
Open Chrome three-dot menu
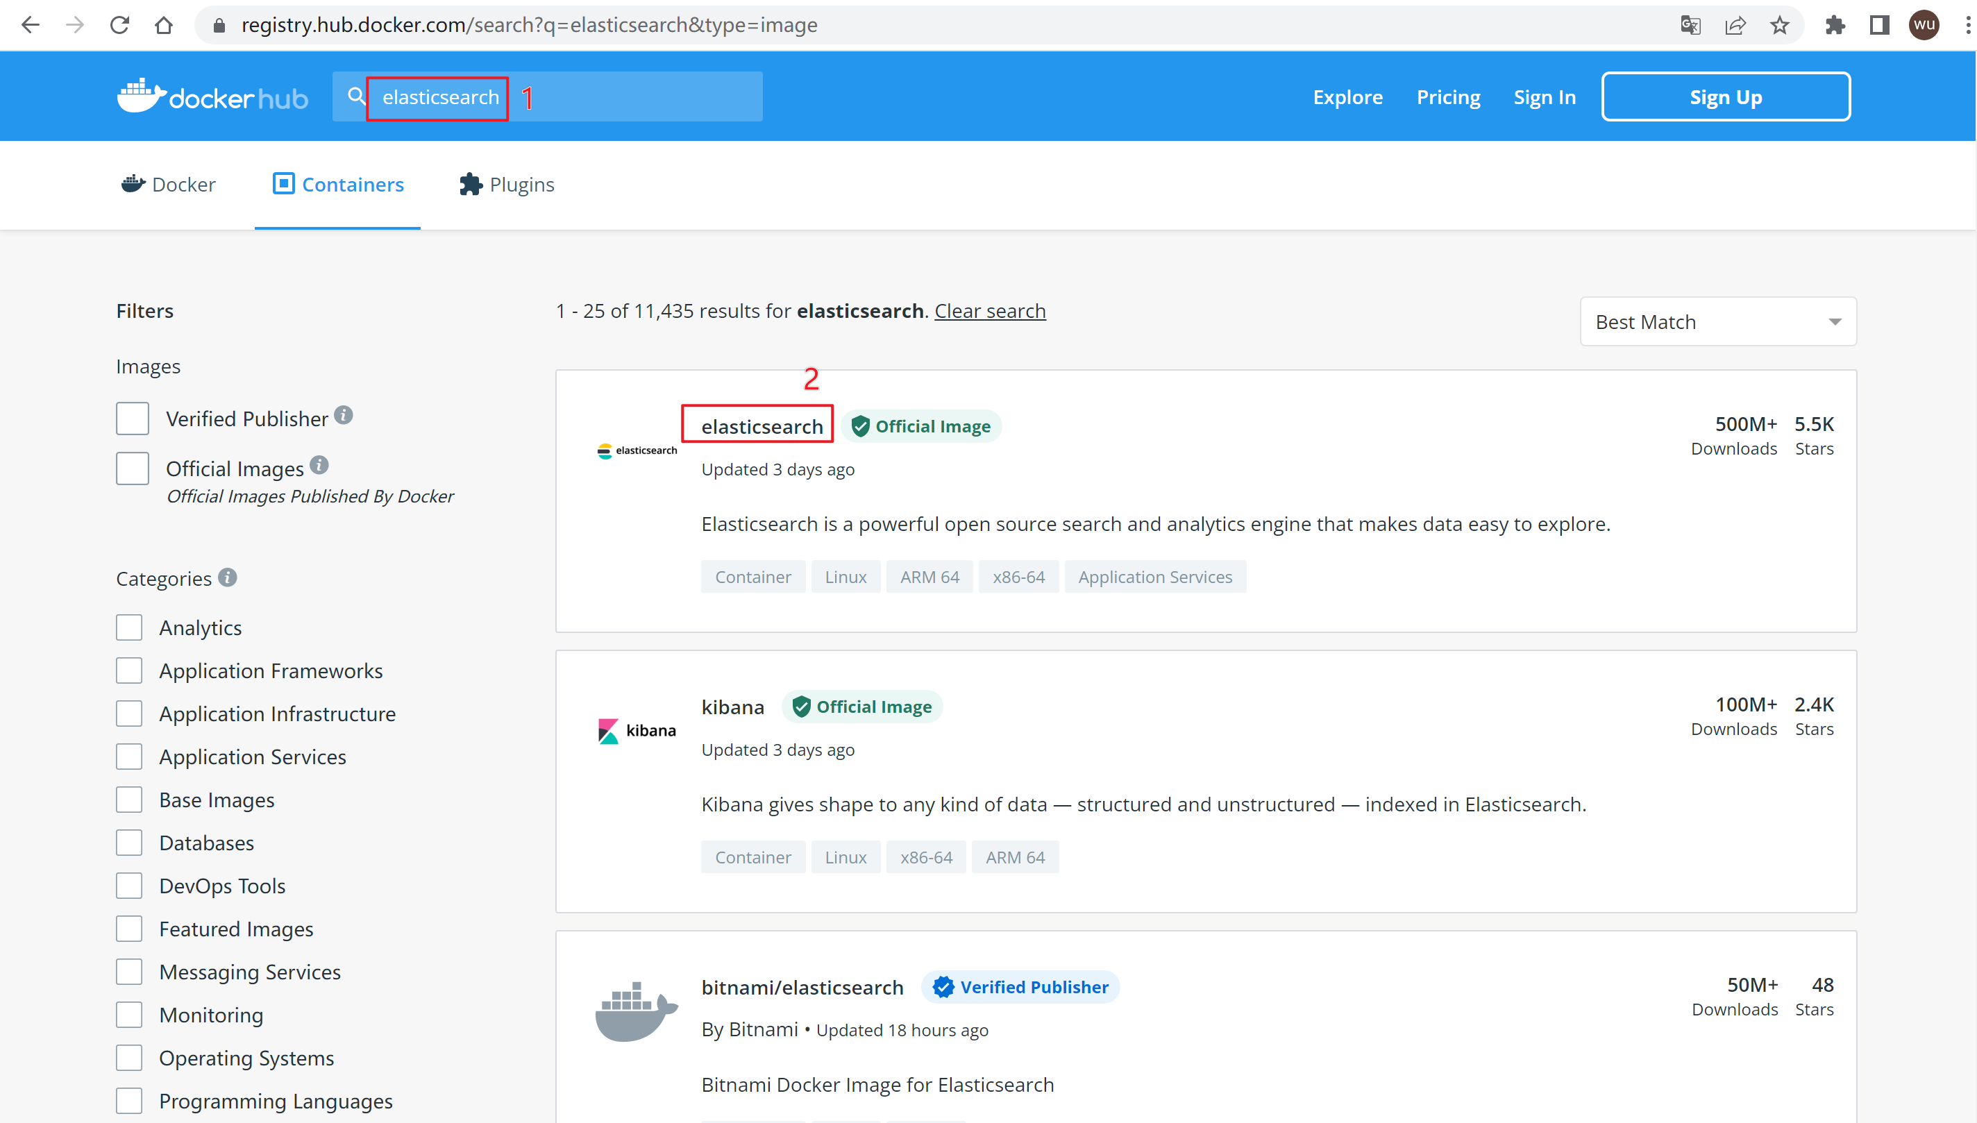1967,26
